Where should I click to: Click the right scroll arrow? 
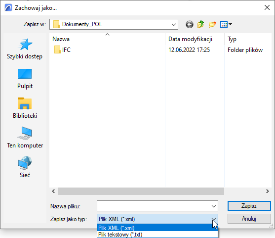(267, 191)
